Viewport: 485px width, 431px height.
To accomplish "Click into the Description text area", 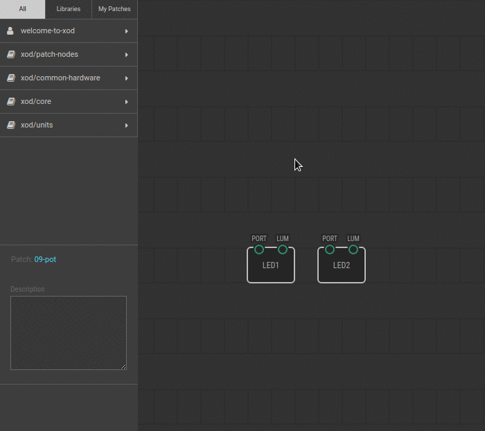I will pos(68,333).
